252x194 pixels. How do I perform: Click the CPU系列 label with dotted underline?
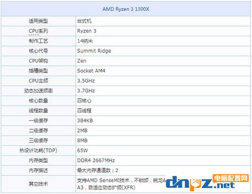coord(38,31)
